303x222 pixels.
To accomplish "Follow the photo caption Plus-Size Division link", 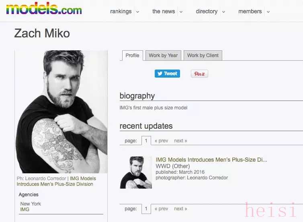I will [56, 181].
